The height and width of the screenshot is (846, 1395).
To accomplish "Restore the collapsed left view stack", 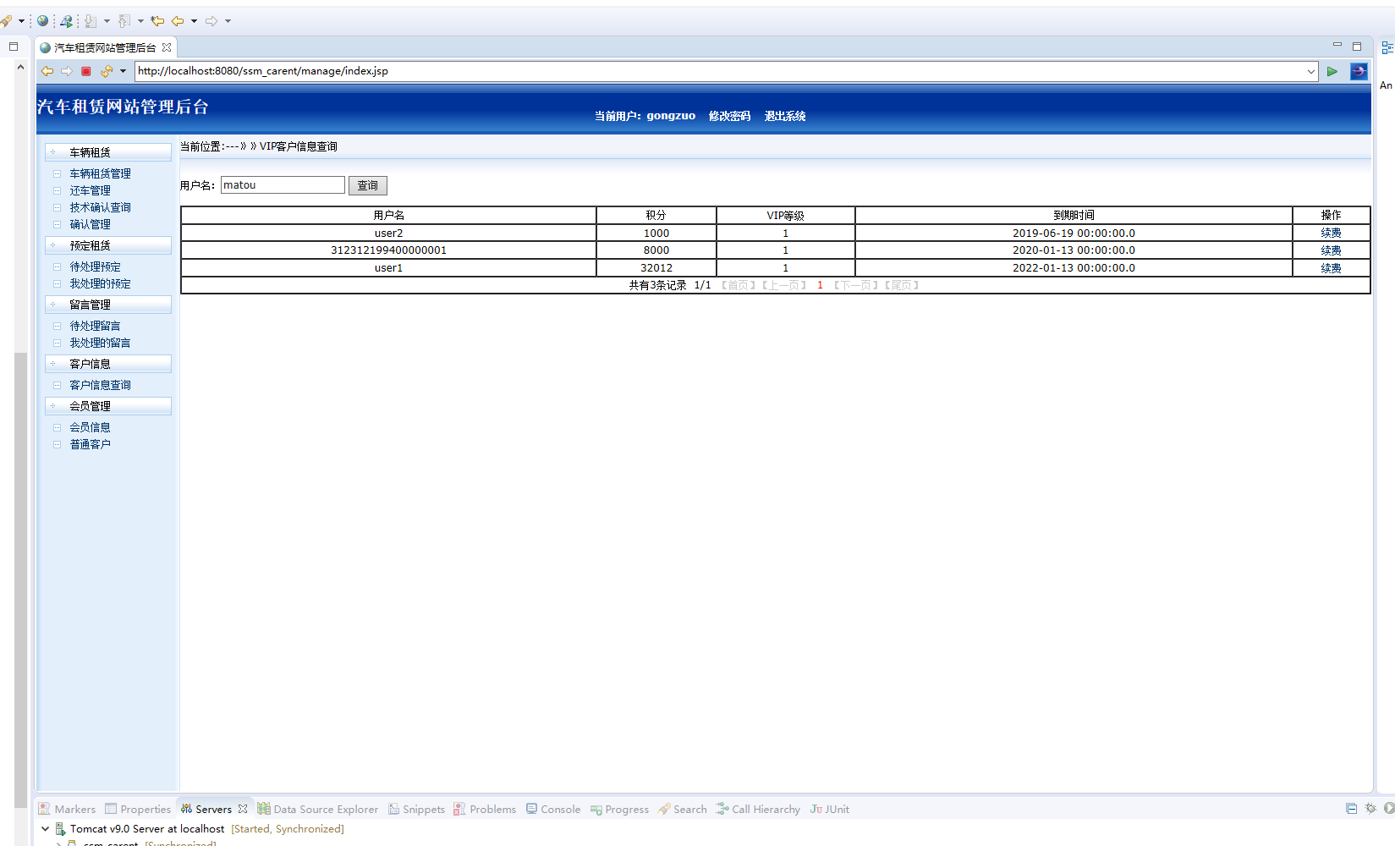I will coord(14,47).
